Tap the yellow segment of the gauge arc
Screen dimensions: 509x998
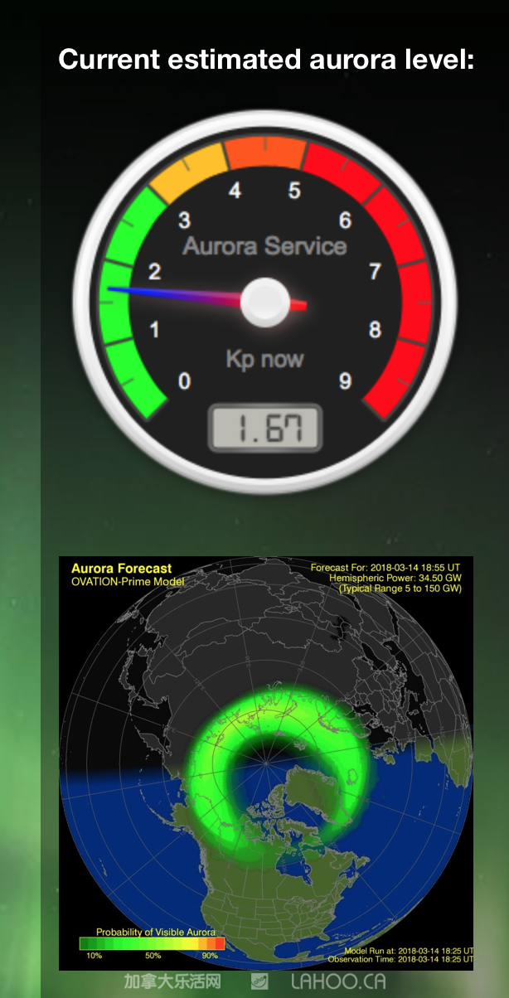pyautogui.click(x=189, y=172)
